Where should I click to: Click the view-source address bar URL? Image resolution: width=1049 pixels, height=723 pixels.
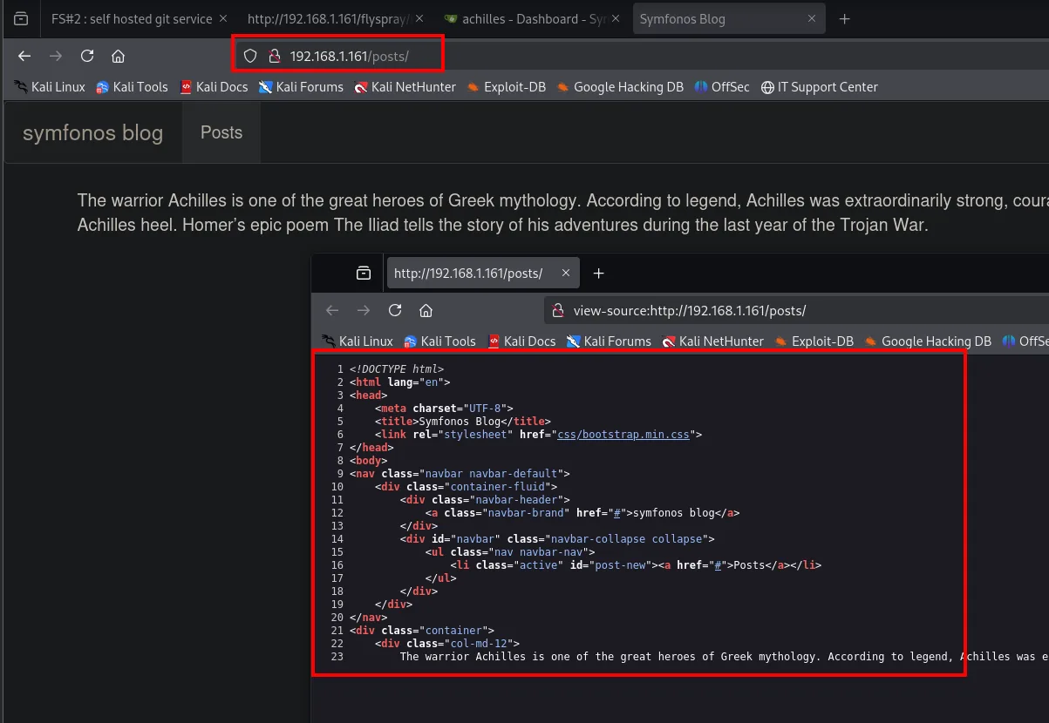pyautogui.click(x=690, y=311)
